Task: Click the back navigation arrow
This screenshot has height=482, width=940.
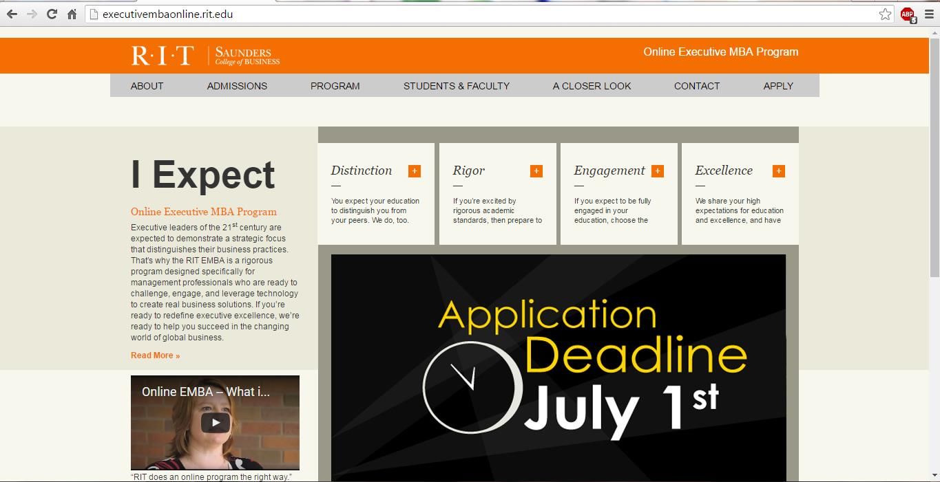Action: pyautogui.click(x=12, y=14)
